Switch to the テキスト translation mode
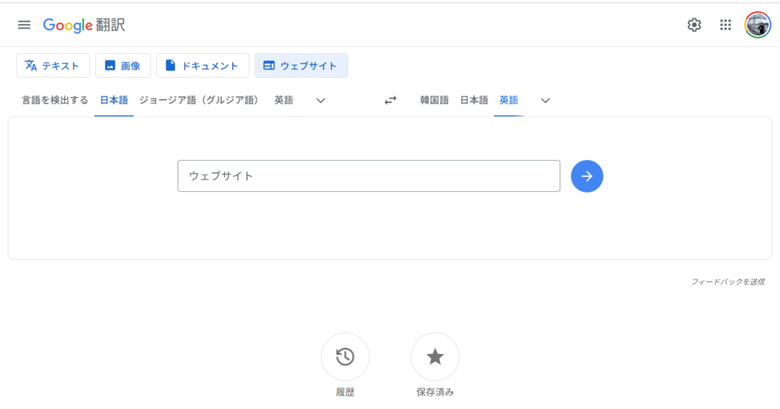This screenshot has width=780, height=409. click(x=53, y=66)
